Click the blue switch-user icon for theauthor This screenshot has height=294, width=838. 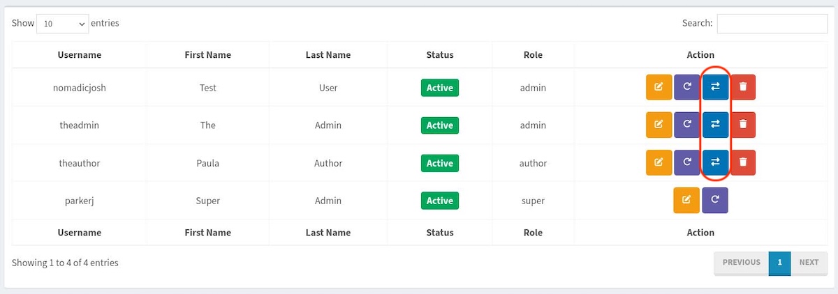click(715, 162)
